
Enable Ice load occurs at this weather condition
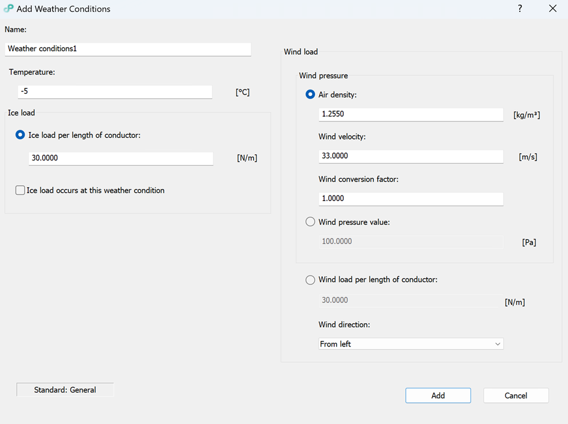tap(20, 191)
